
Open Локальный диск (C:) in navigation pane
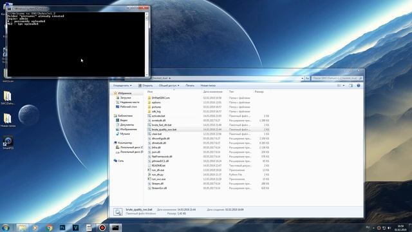(x=131, y=148)
